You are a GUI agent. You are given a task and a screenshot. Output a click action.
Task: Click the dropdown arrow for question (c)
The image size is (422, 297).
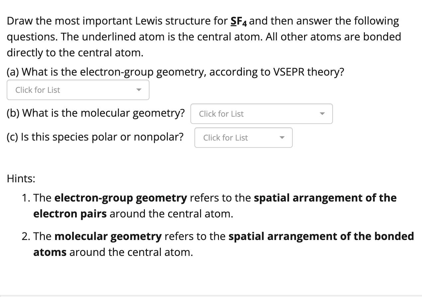282,138
